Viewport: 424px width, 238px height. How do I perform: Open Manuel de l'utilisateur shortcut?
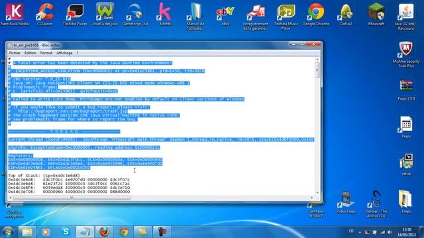[195, 16]
